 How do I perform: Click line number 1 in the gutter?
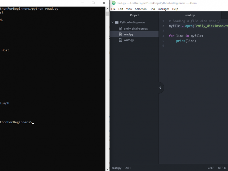pyautogui.click(x=163, y=21)
